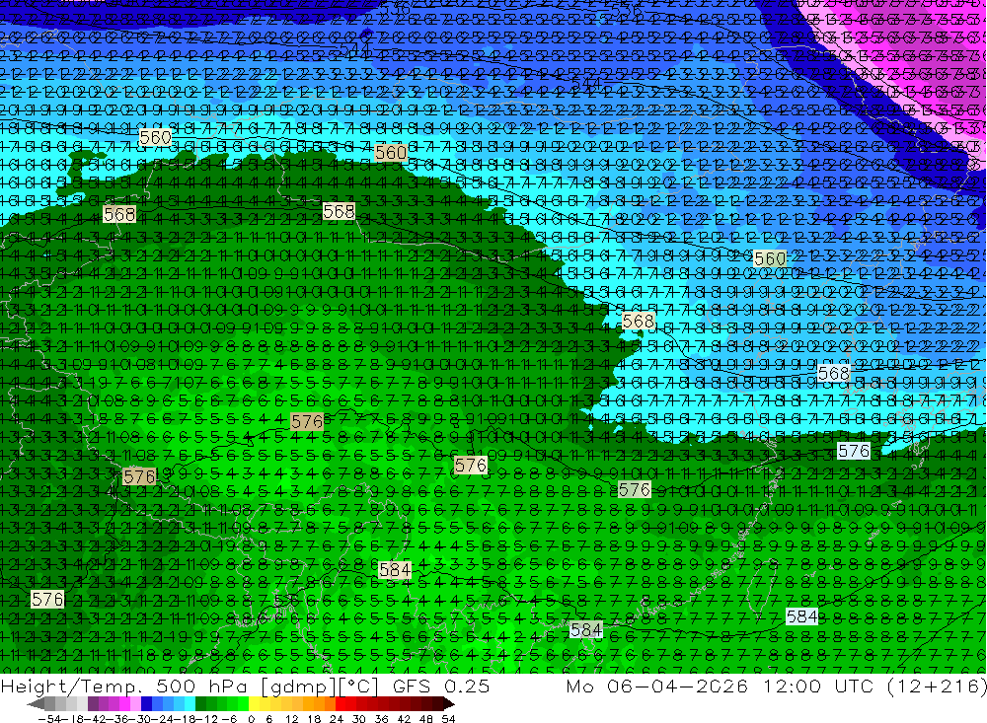This screenshot has height=723, width=987.
Task: Choose the bright red legend swatch
Action: coord(341,704)
